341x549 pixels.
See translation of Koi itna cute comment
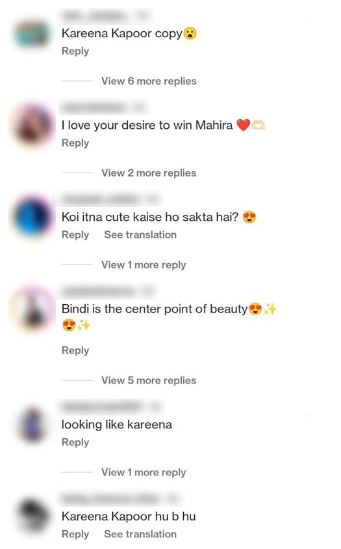click(x=140, y=234)
